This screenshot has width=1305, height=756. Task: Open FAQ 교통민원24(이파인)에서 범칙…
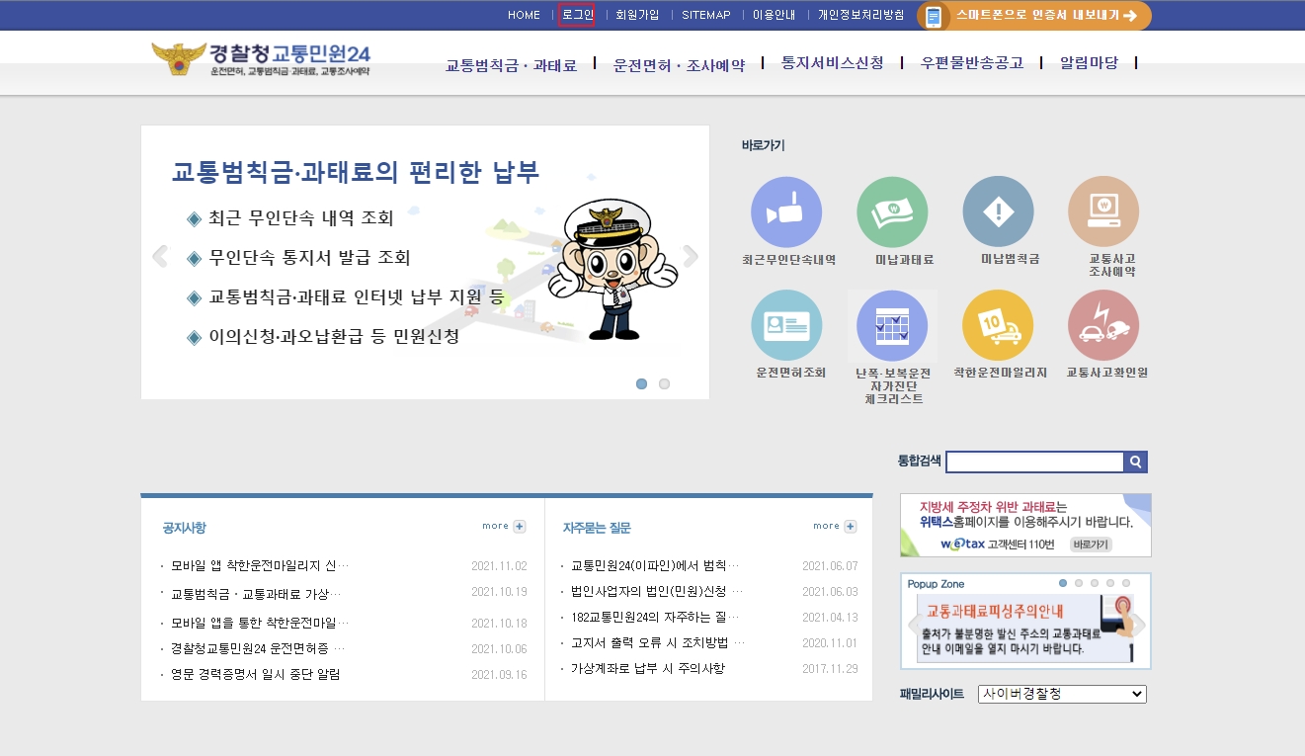655,566
